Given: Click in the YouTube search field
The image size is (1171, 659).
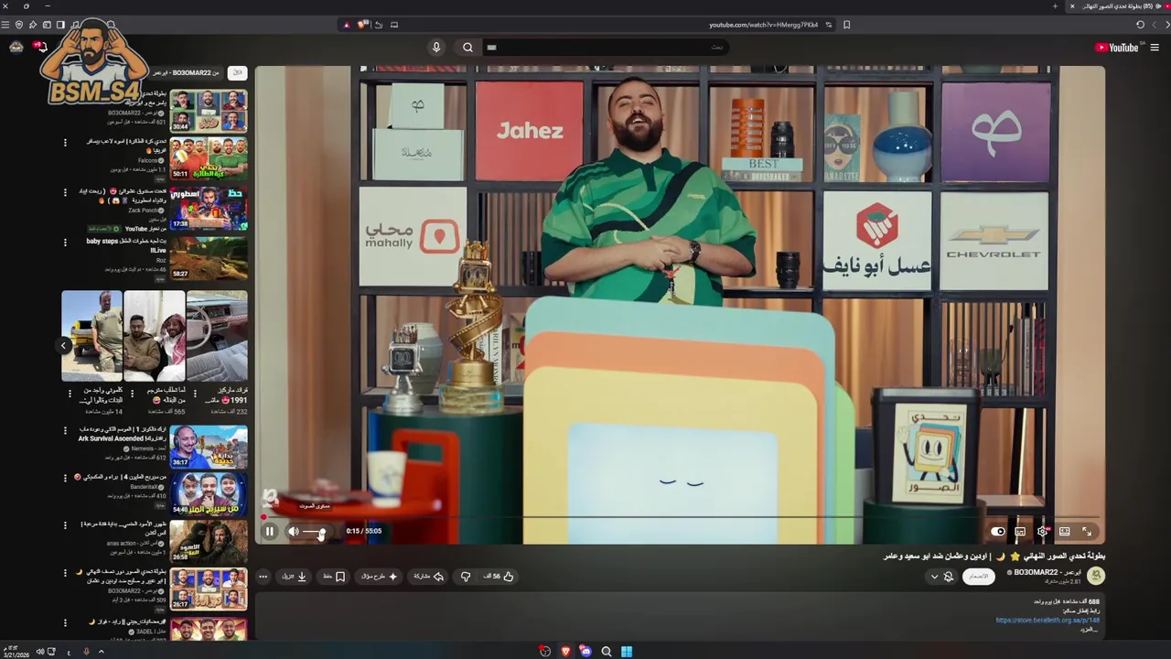Looking at the screenshot, I should coord(606,48).
